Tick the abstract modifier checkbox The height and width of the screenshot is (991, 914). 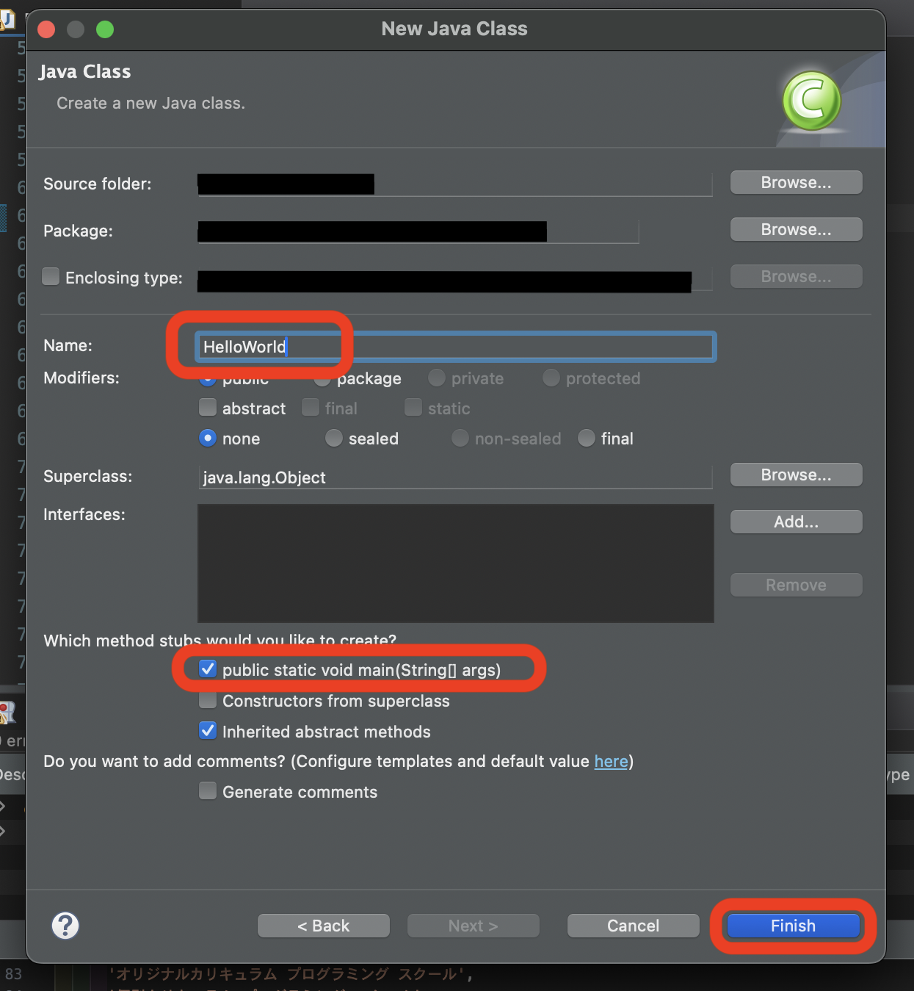point(208,408)
